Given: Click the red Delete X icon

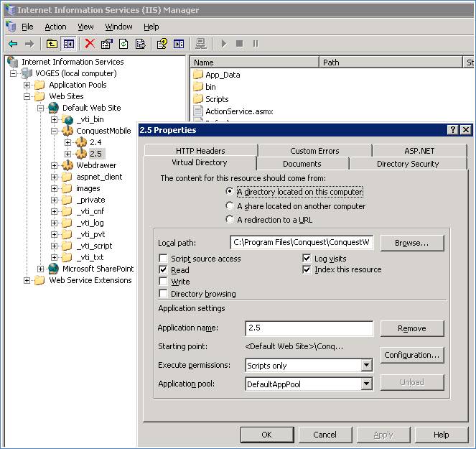Looking at the screenshot, I should 90,44.
